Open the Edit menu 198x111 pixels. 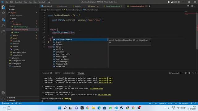(x=11, y=2)
